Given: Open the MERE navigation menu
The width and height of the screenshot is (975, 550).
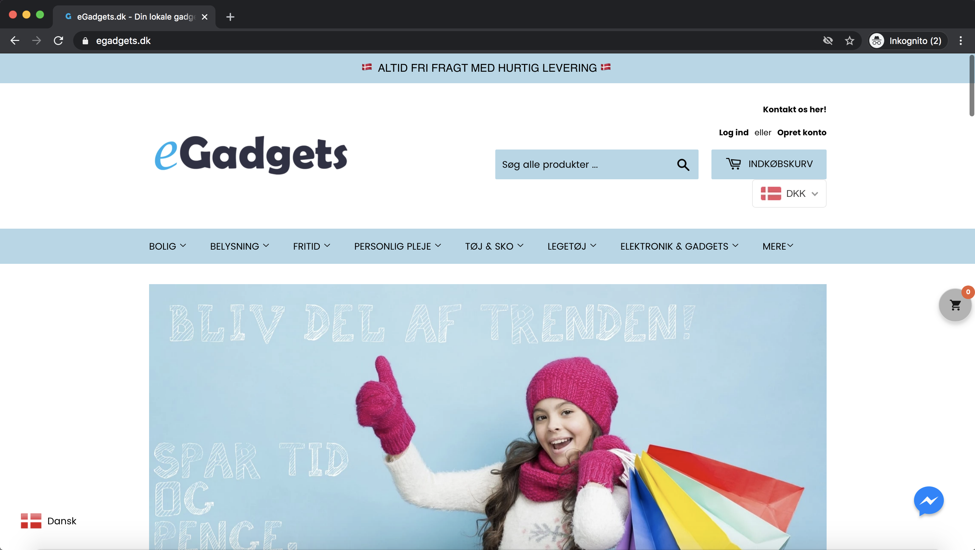Looking at the screenshot, I should coord(777,246).
